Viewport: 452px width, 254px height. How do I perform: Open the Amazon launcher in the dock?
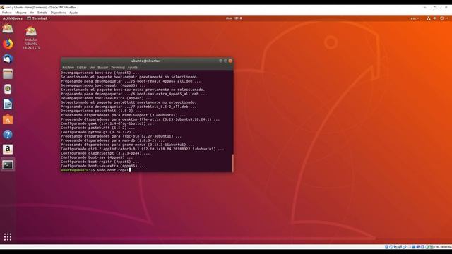tap(8, 150)
